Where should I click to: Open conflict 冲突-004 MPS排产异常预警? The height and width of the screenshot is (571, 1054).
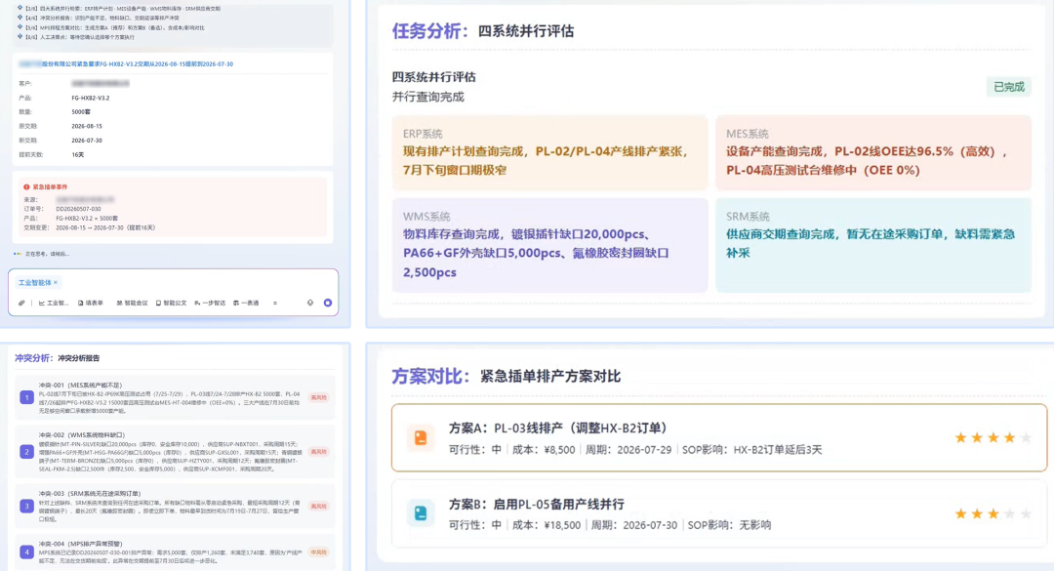pyautogui.click(x=175, y=552)
